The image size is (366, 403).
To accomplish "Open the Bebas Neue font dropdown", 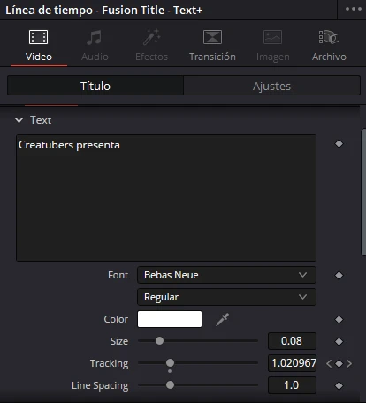I will tap(226, 275).
